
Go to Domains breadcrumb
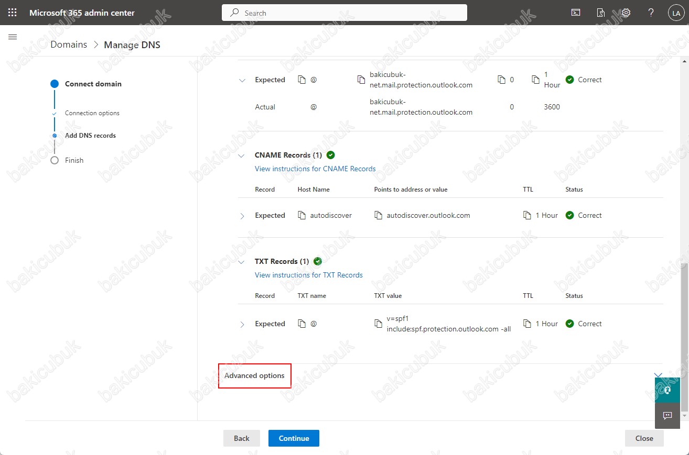69,45
